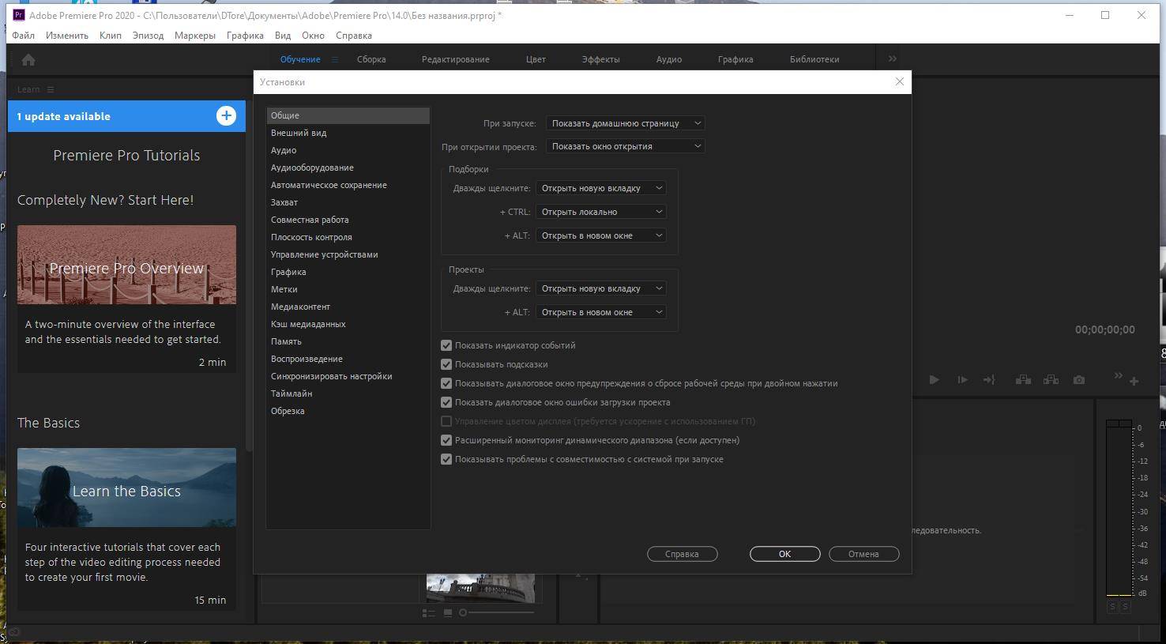Open the Подборки '+ ALT' dropdown
1166x644 pixels.
600,235
